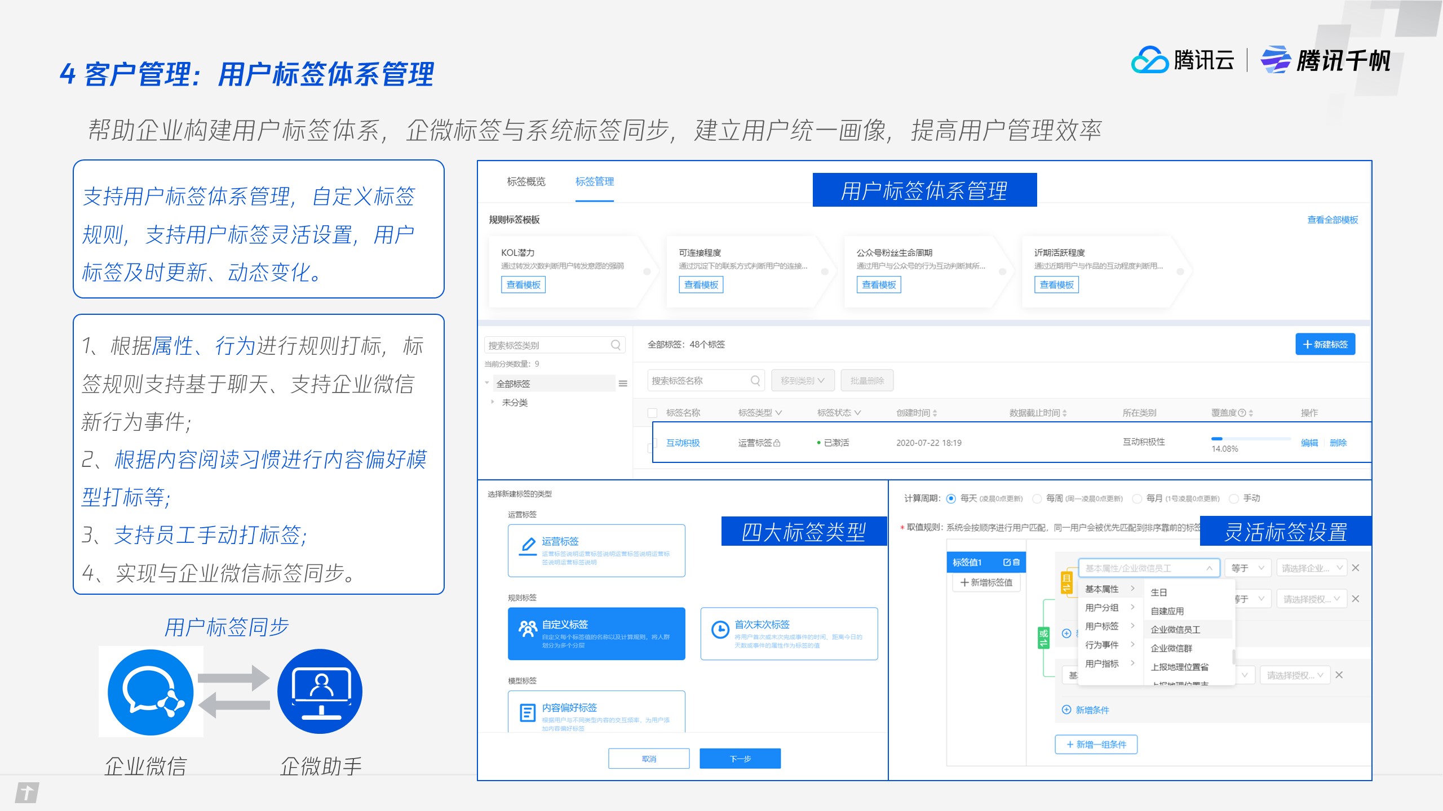This screenshot has width=1443, height=811.
Task: Open the menu icon beside 全部标签
Action: click(x=623, y=384)
